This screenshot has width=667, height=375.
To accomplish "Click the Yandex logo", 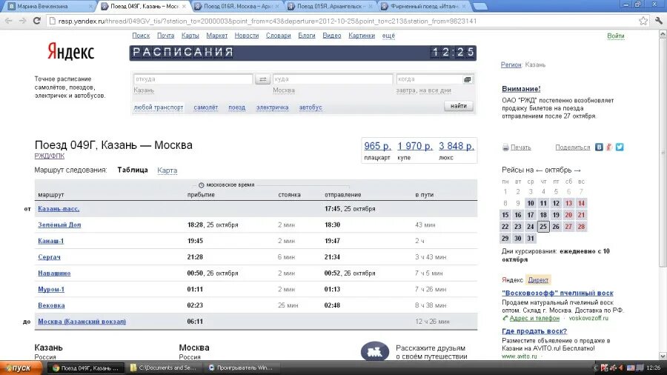I will click(x=70, y=52).
